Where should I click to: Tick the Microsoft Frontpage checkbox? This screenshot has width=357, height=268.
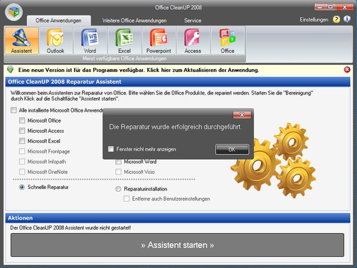click(22, 151)
